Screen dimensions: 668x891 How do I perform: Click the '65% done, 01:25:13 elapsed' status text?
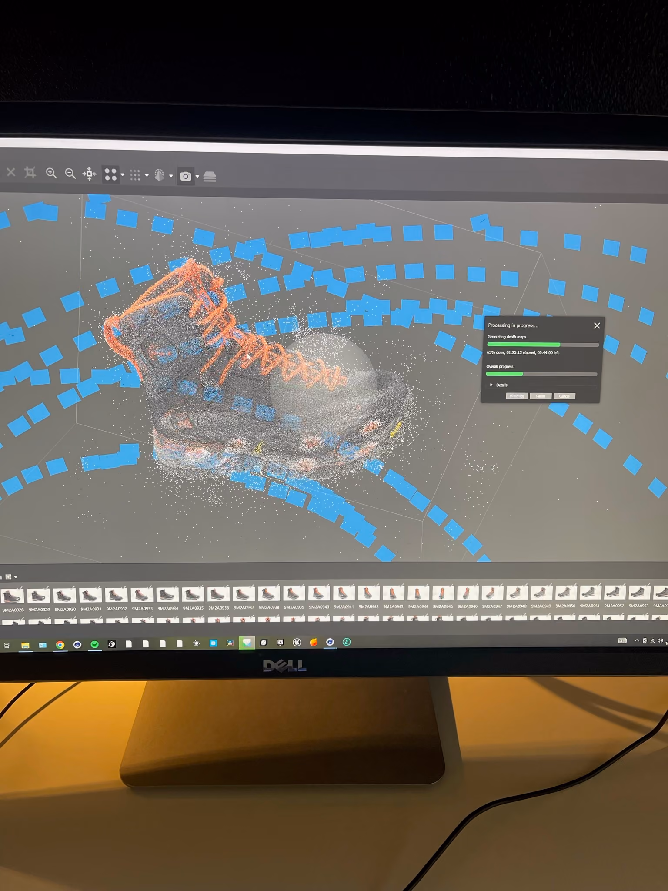point(511,352)
